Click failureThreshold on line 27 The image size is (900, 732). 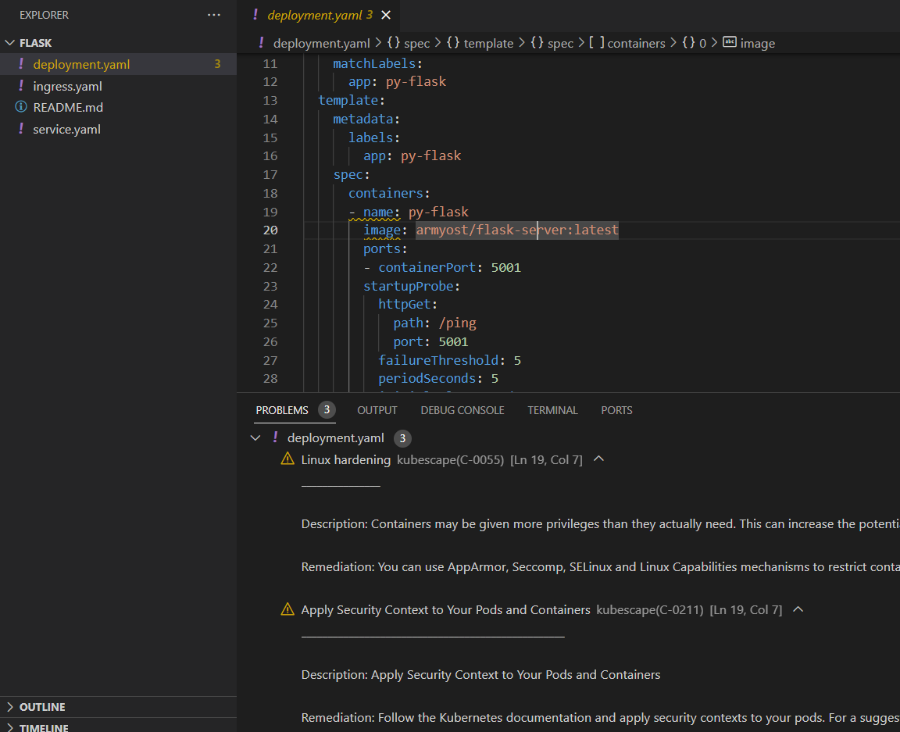point(438,361)
